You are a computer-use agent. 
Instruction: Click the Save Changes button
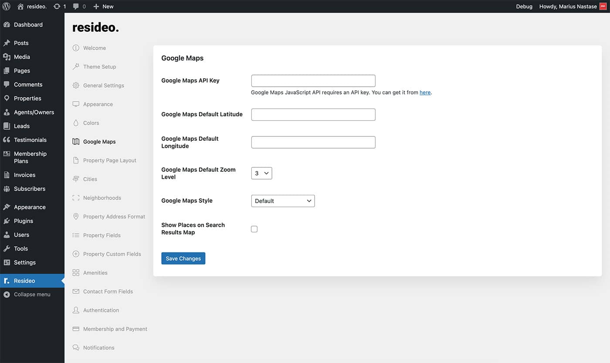click(183, 258)
